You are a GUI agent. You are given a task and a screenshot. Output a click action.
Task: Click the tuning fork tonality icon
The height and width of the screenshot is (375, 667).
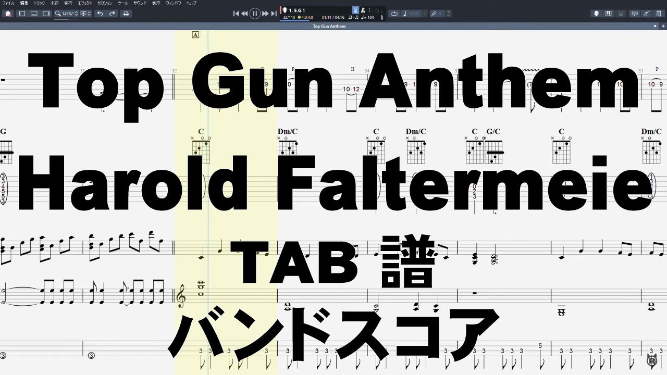(435, 14)
